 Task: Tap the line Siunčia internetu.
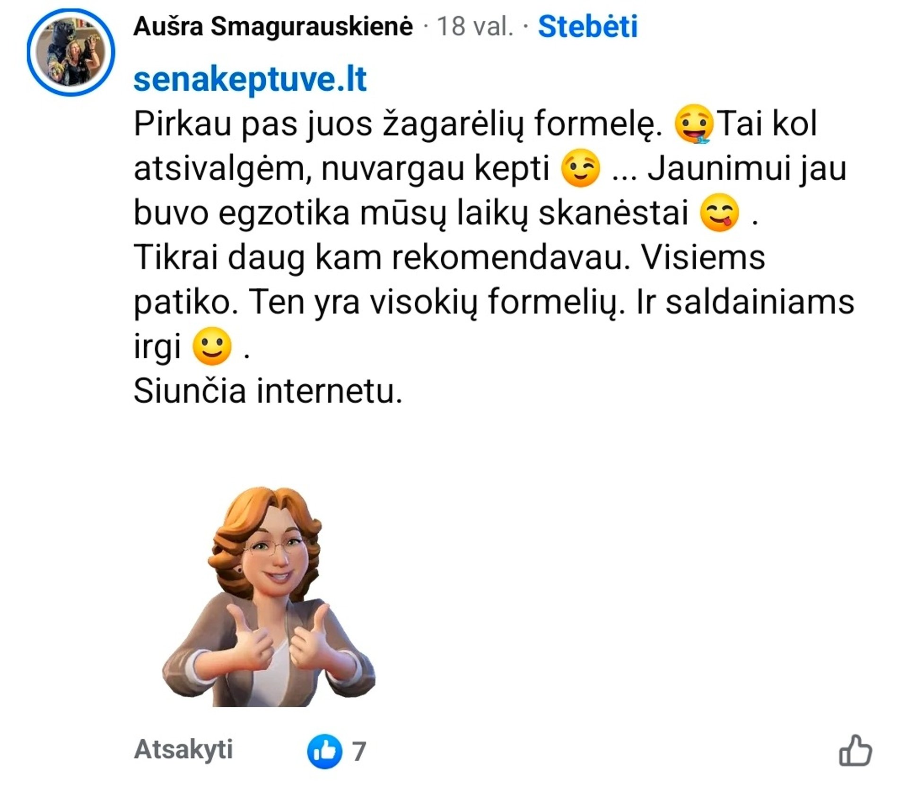(268, 391)
